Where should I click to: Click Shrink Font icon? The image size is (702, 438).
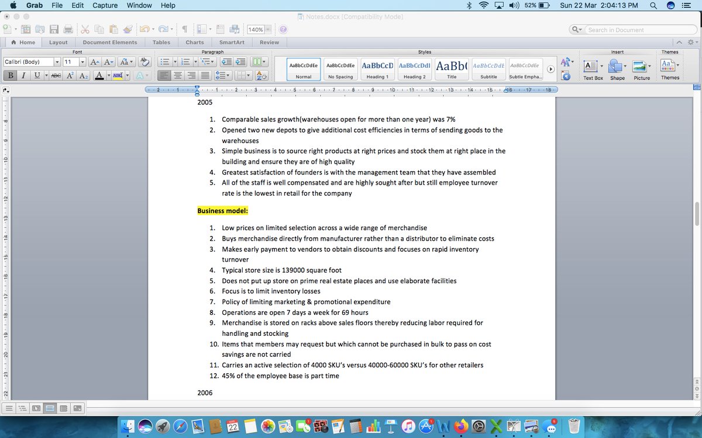tap(109, 62)
